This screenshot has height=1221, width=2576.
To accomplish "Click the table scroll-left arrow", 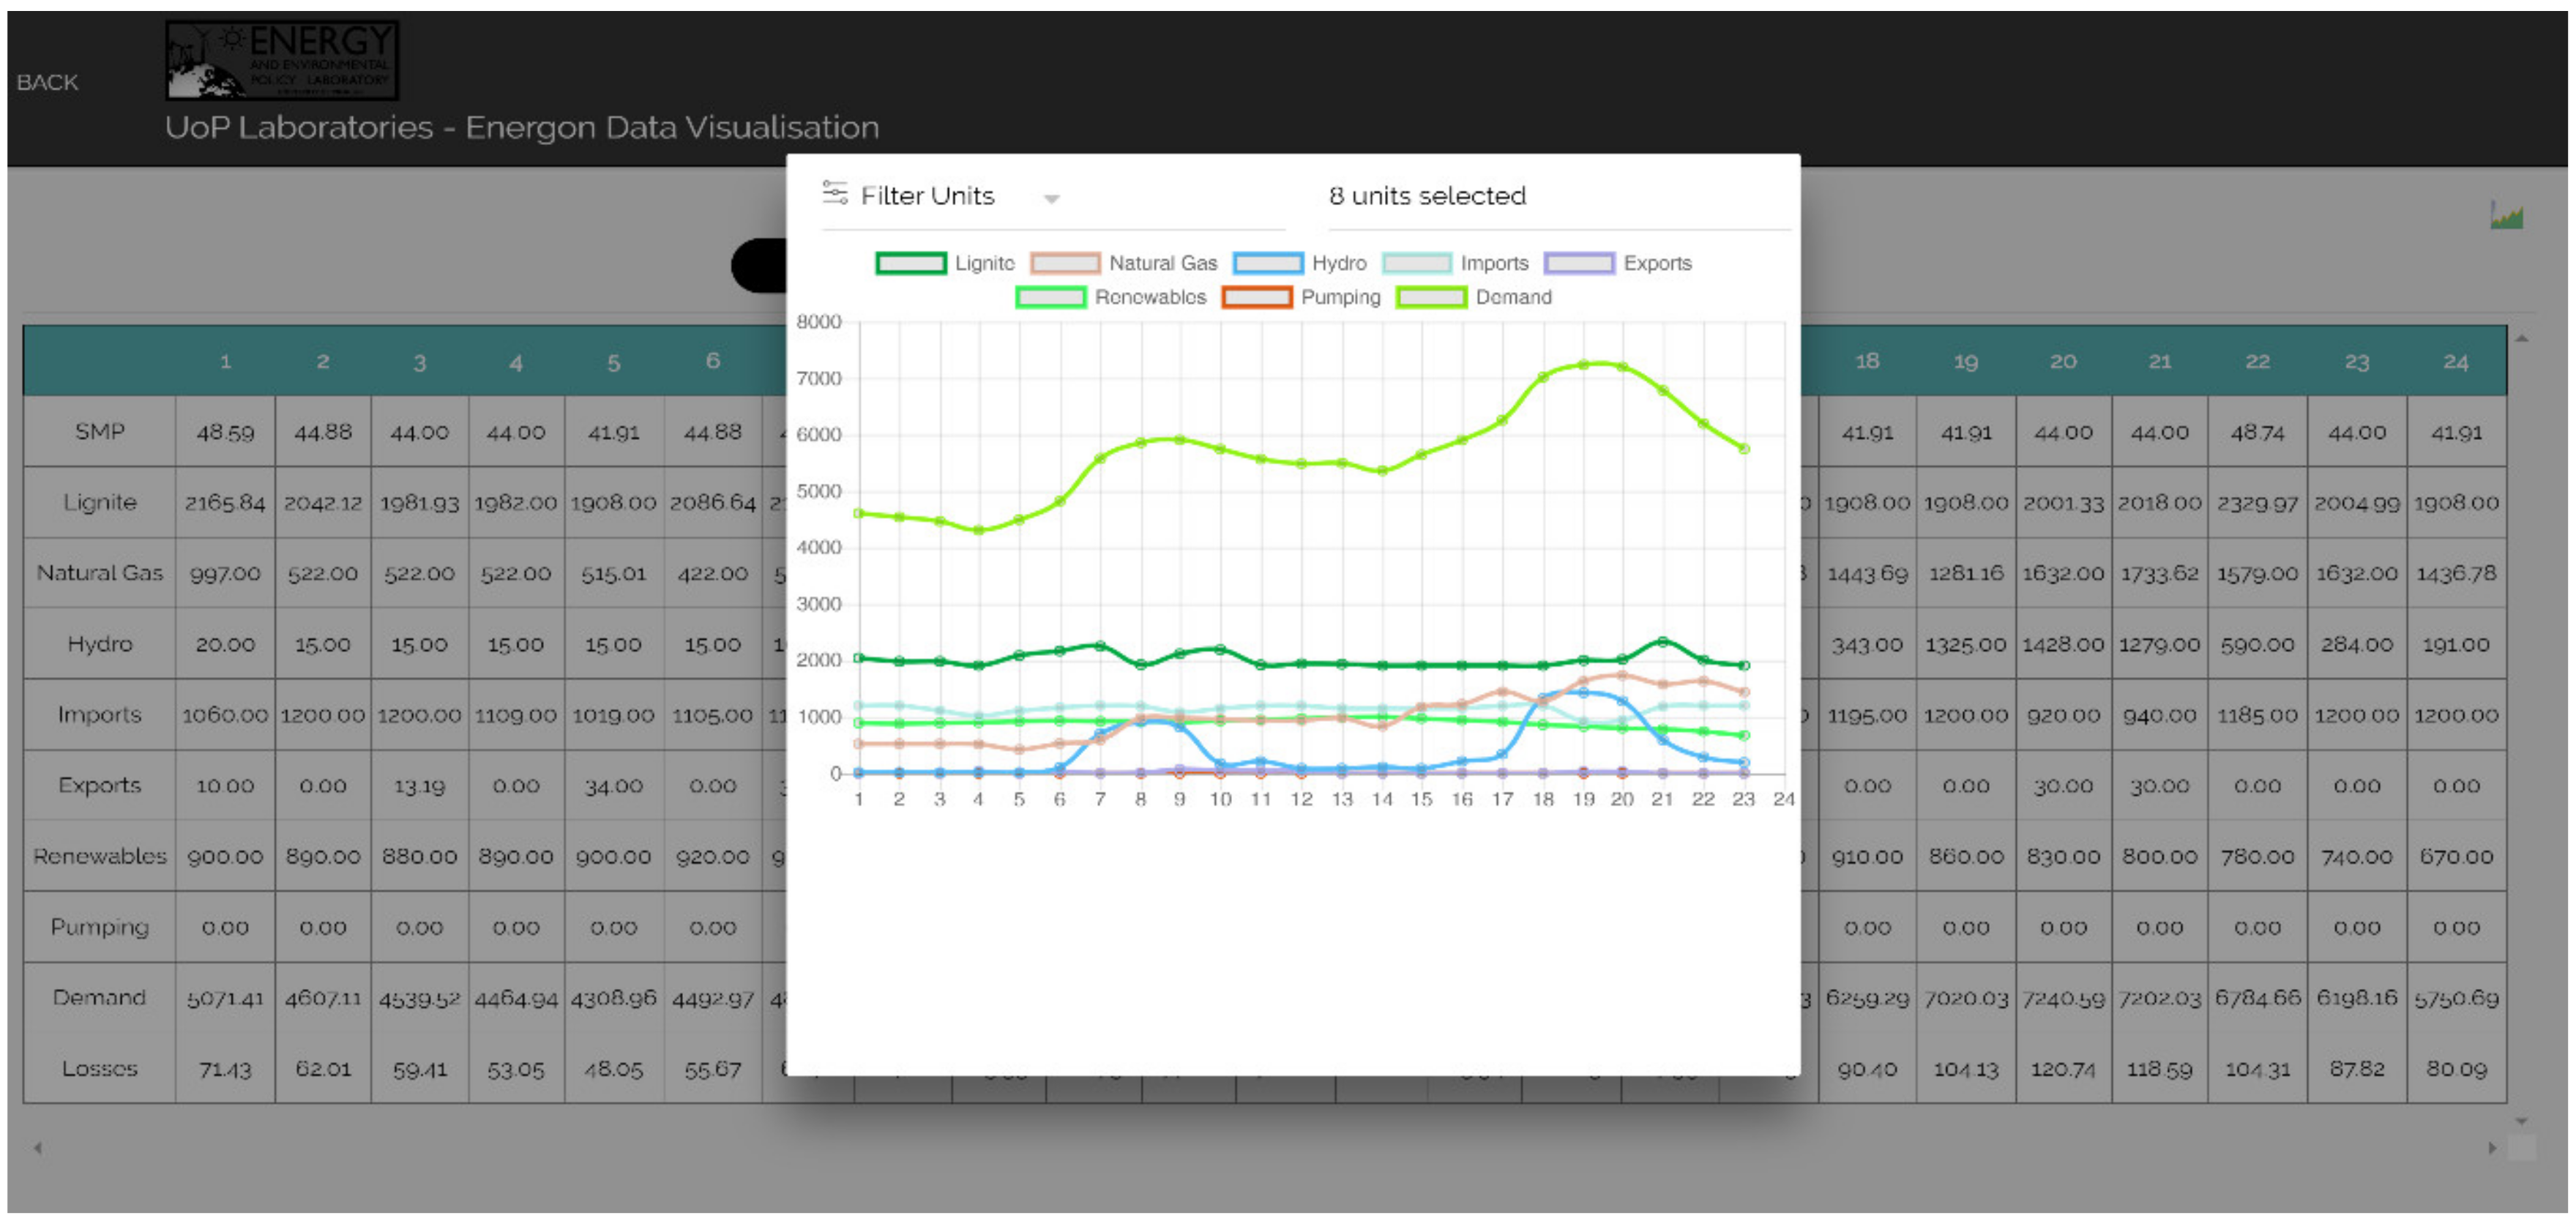I will tap(38, 1148).
